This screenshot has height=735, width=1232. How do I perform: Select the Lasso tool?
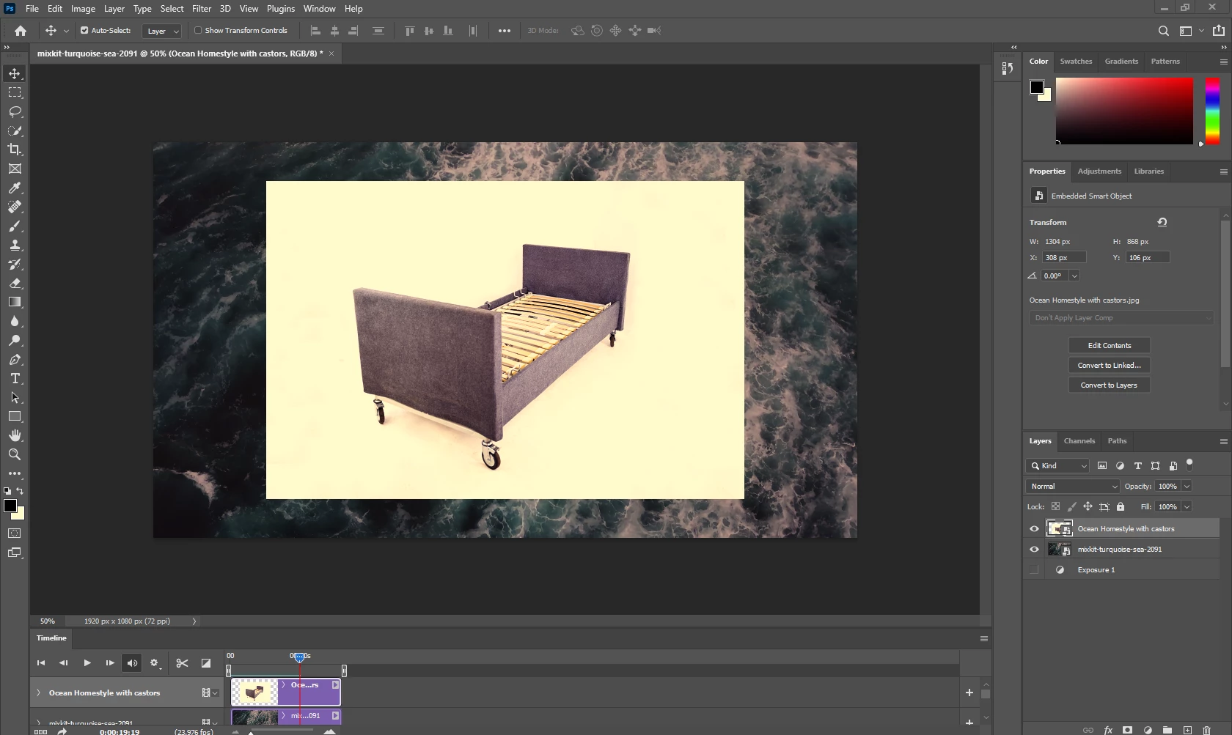[x=15, y=111]
